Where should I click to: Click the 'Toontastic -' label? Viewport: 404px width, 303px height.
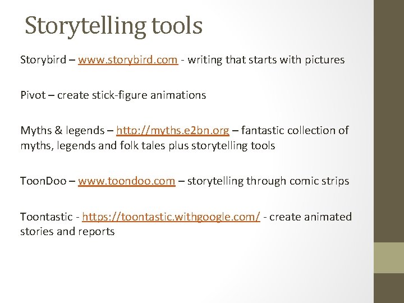pyautogui.click(x=50, y=217)
